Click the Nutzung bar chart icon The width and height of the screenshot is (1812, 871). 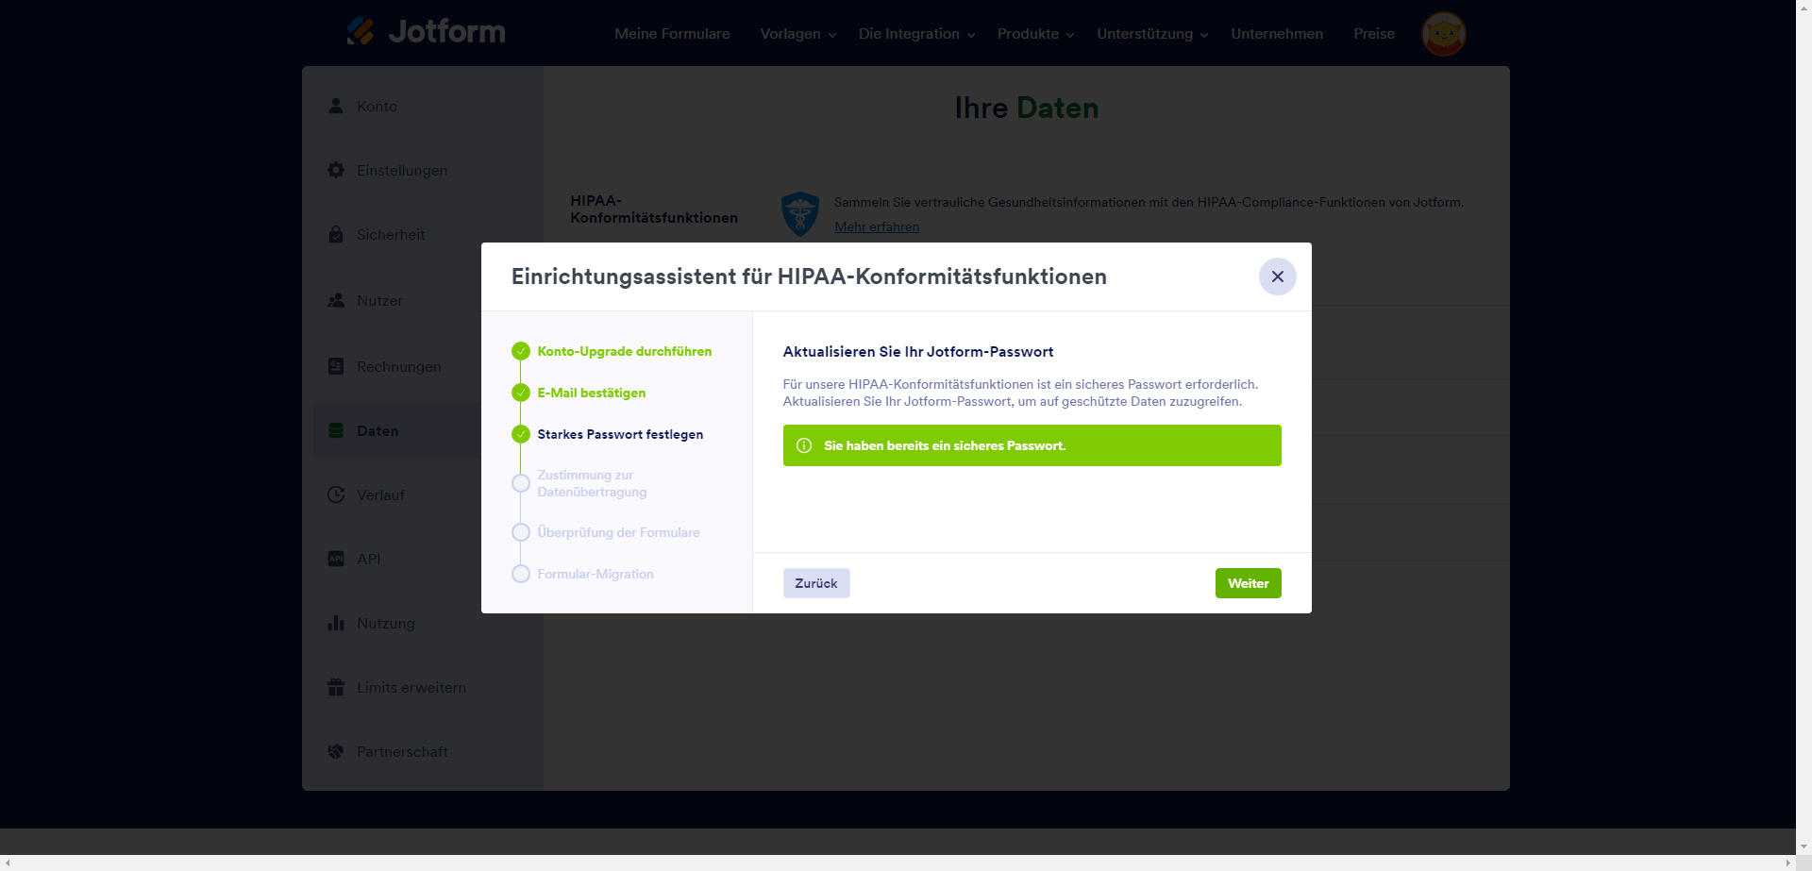[x=336, y=623]
